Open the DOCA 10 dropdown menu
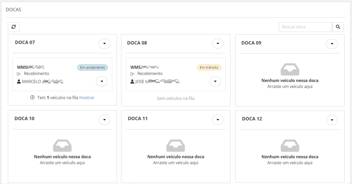352x184 pixels. click(104, 120)
